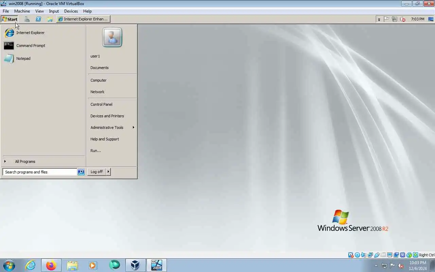Viewport: 435px width, 272px height.
Task: Click the search magnifier button
Action: pos(81,172)
